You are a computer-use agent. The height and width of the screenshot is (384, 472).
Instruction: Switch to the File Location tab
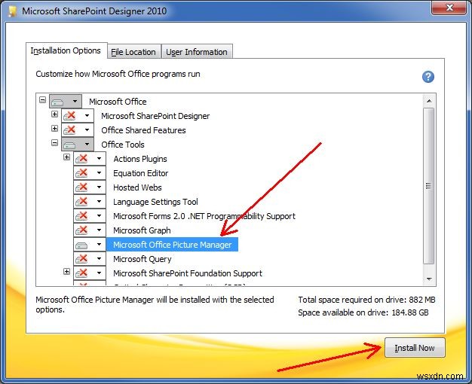tap(133, 52)
